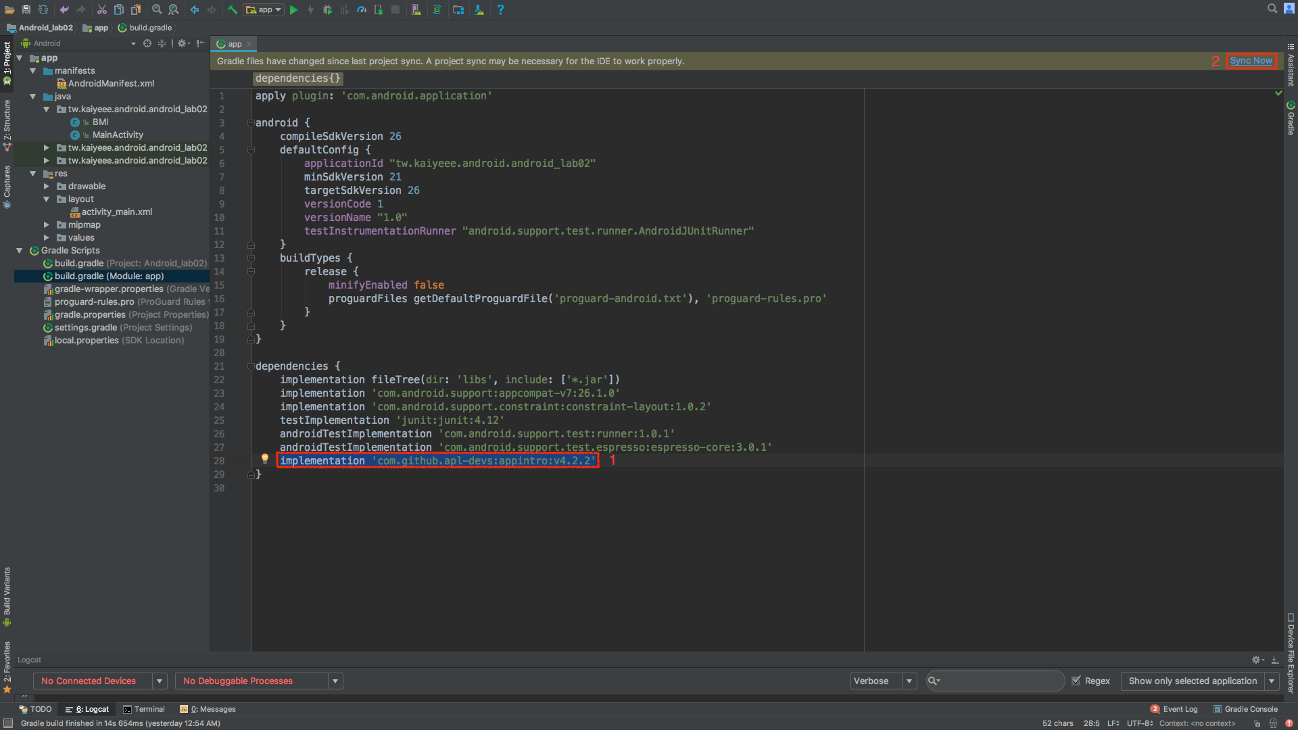
Task: Open the Messages tool window tab
Action: [208, 709]
